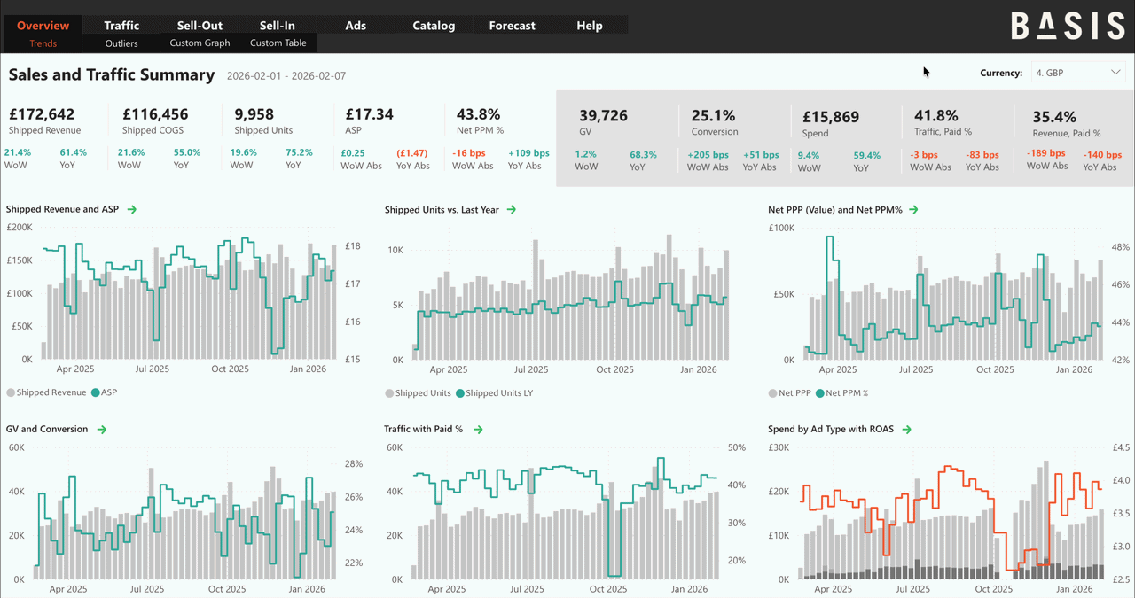1135x598 pixels.
Task: Switch to the Traffic tab
Action: tap(121, 25)
